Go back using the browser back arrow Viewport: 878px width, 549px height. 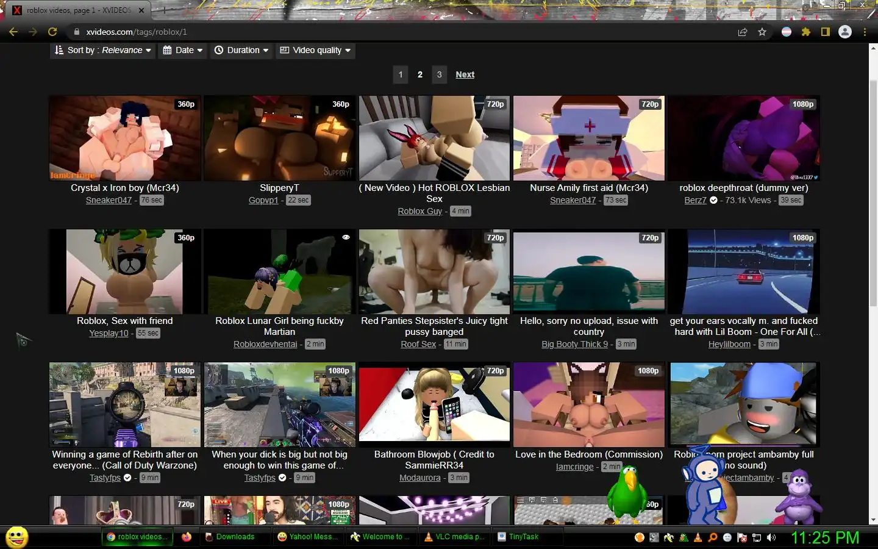[13, 32]
